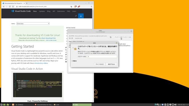
Task: Reload the page with the refresh icon
Action: [10, 6]
